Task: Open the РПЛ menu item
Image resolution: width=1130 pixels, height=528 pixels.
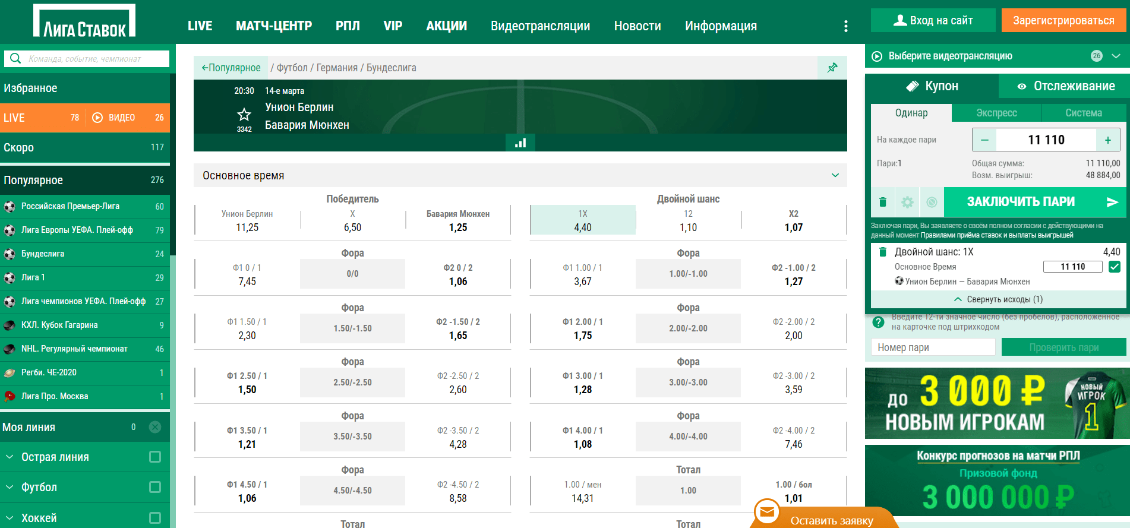Action: 348,26
